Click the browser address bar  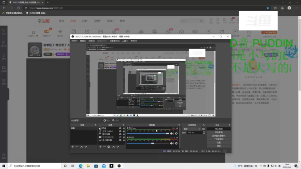point(146,8)
